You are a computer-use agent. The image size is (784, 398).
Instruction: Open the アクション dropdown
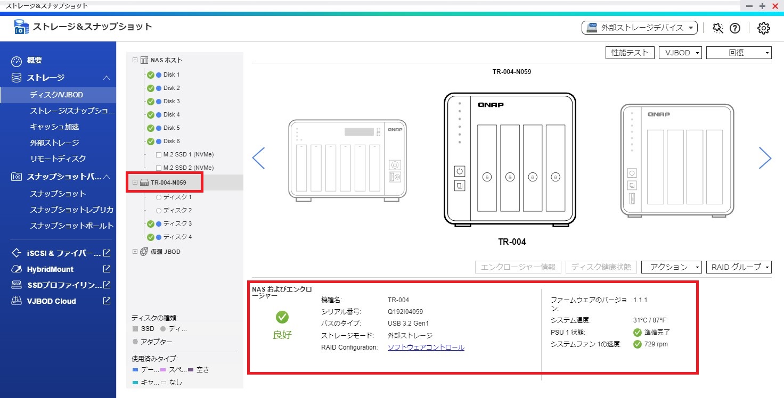(672, 267)
